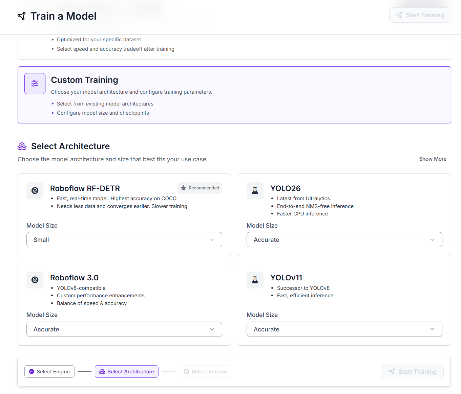
Task: Select the Custom Training option card
Action: pos(234,95)
